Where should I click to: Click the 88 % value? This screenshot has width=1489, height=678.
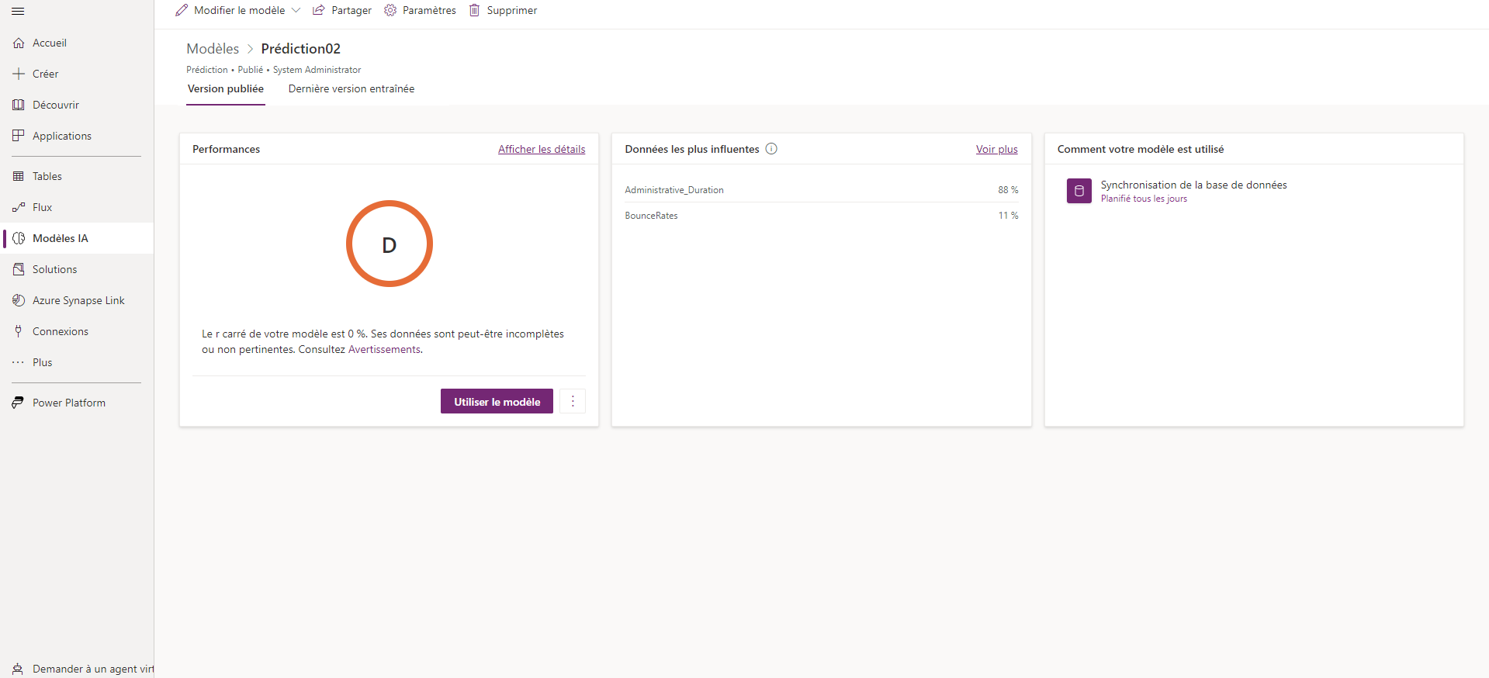pos(1008,190)
